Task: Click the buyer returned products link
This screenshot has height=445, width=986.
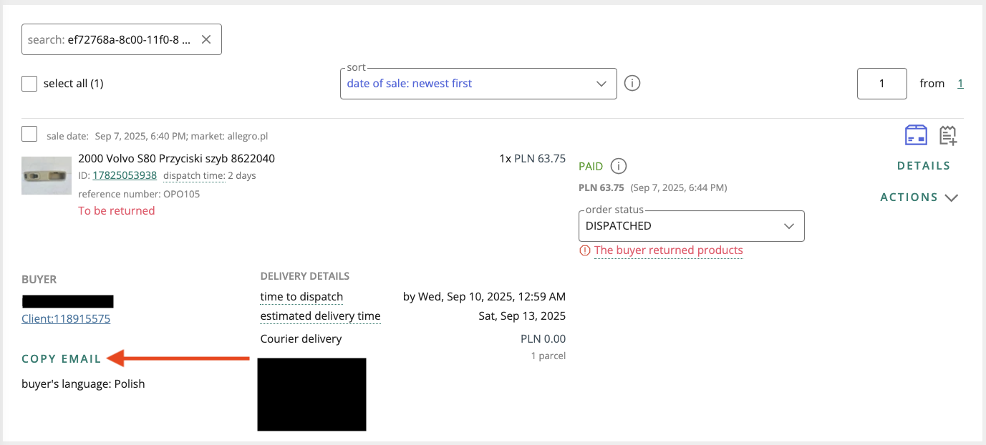Action: [668, 250]
